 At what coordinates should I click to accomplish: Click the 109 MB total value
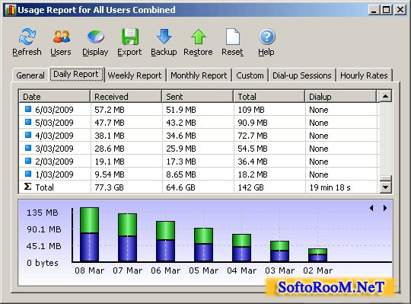coord(251,110)
